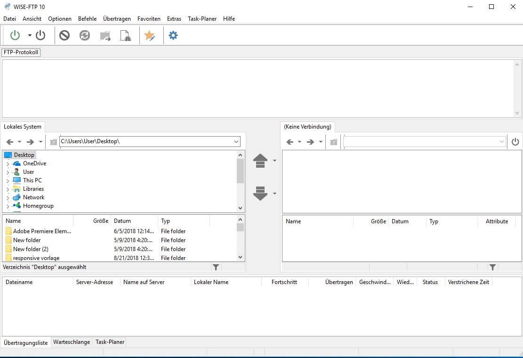
Task: Open the Favoriten menu
Action: point(149,19)
